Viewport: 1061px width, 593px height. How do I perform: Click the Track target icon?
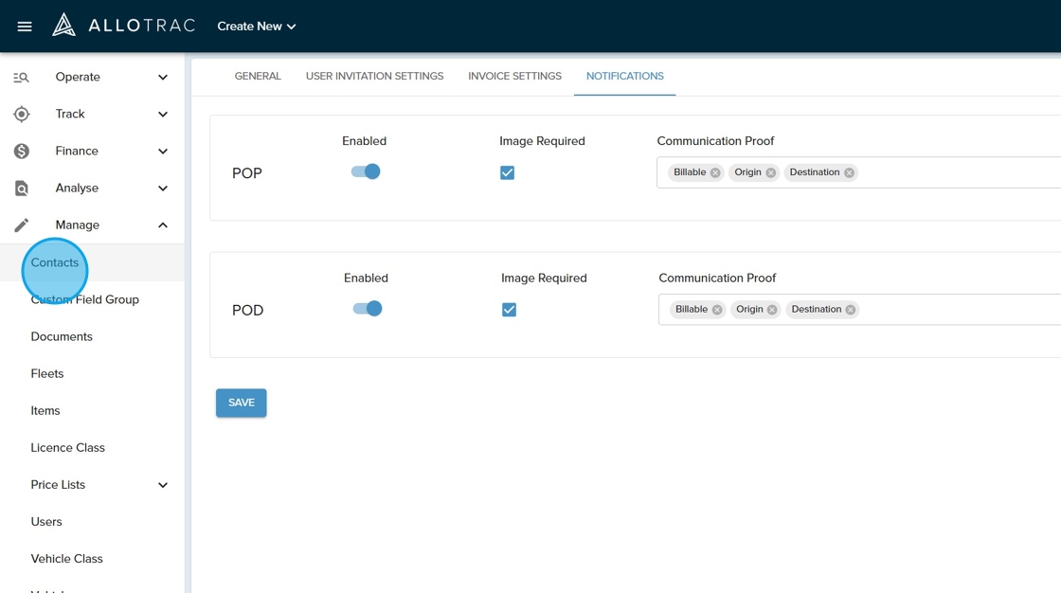[21, 115]
